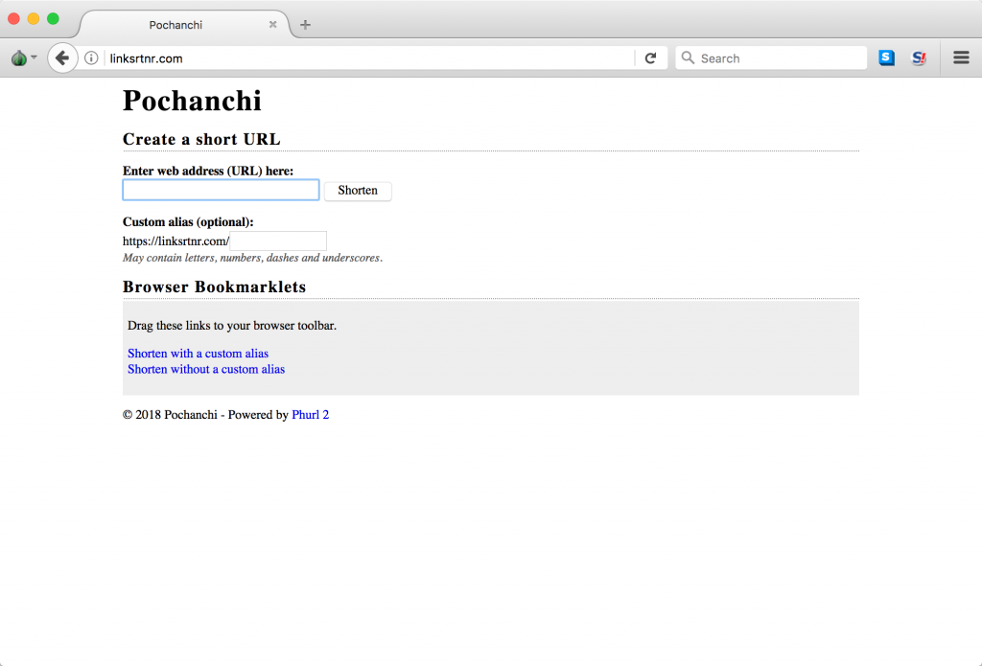Viewport: 982px width, 666px height.
Task: Click the custom alias input box
Action: 277,240
